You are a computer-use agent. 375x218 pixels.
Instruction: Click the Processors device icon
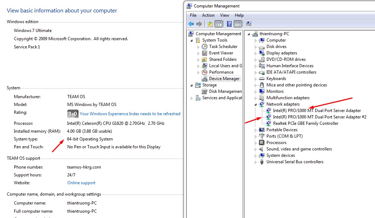pyautogui.click(x=262, y=143)
